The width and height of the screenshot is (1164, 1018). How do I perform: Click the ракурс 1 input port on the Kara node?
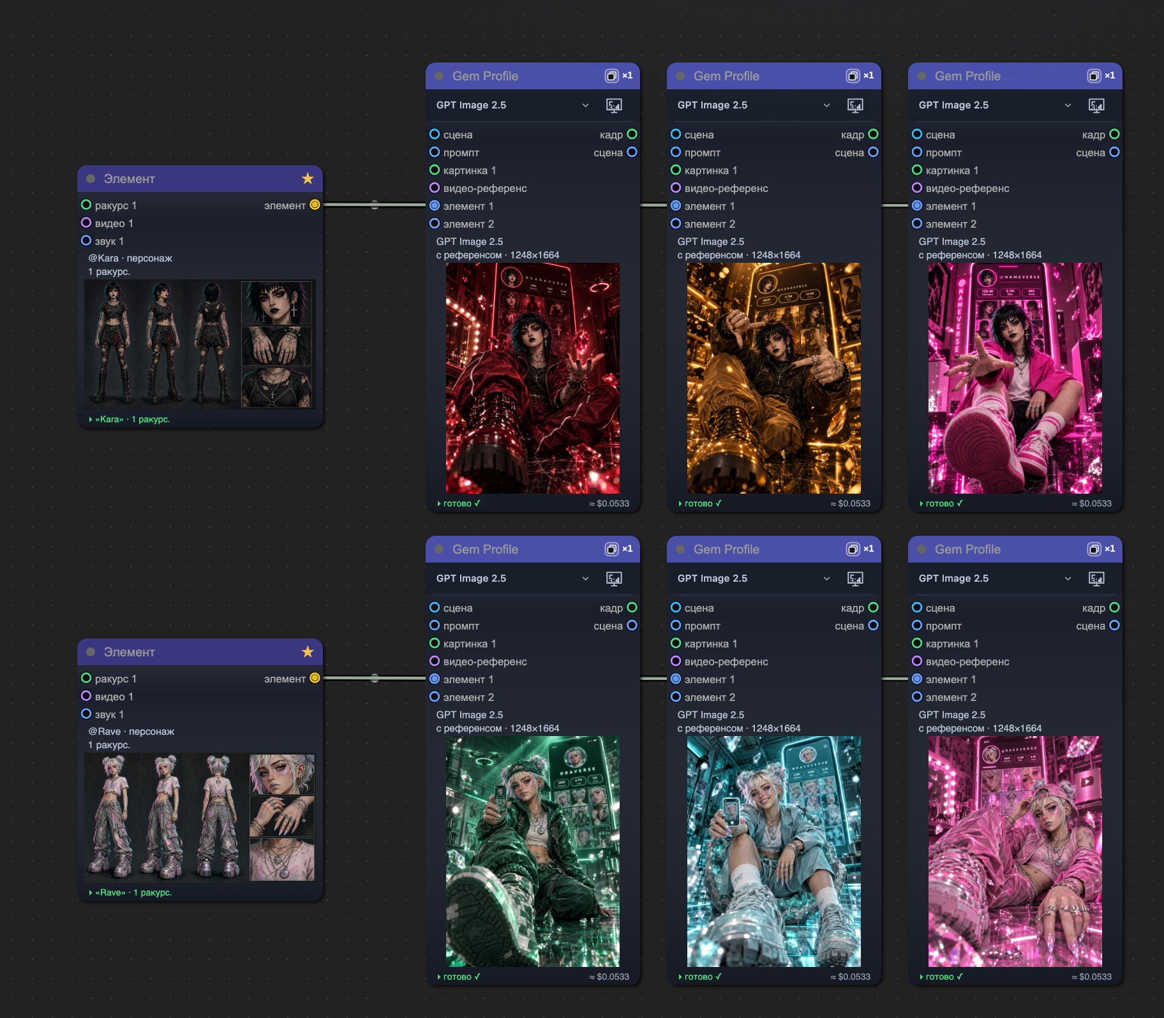(x=86, y=205)
